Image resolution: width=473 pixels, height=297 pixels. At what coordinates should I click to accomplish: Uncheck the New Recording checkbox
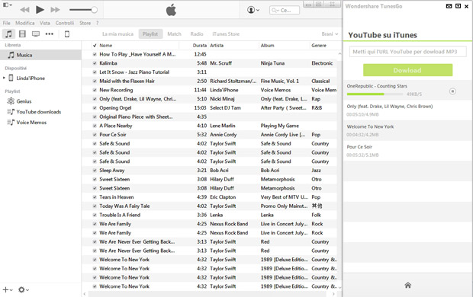click(x=95, y=90)
